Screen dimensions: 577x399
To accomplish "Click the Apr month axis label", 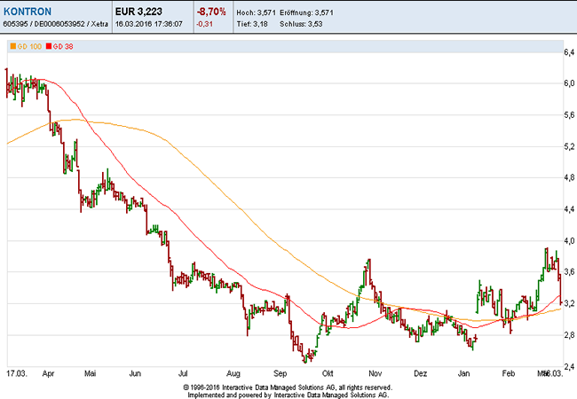I will (x=48, y=374).
